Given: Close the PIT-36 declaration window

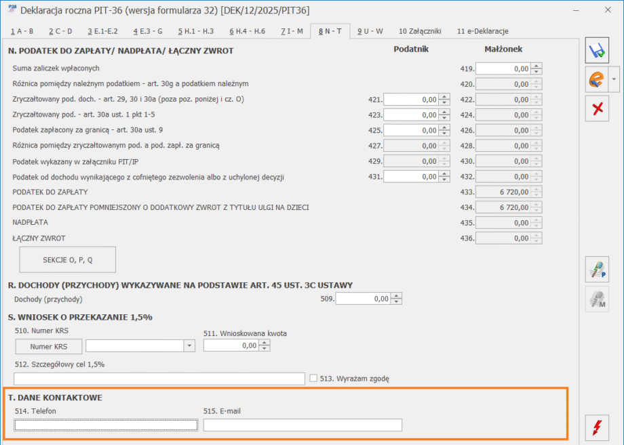Looking at the screenshot, I should (x=608, y=10).
